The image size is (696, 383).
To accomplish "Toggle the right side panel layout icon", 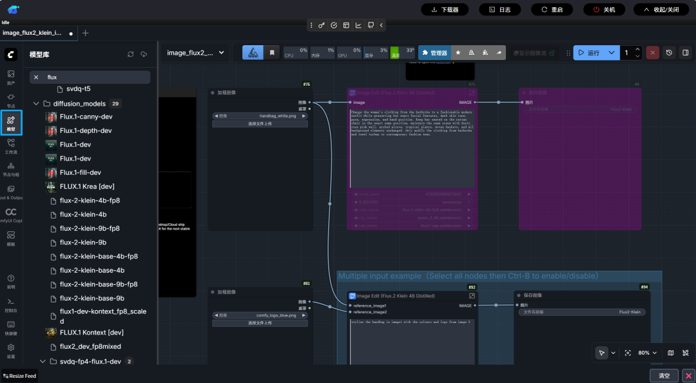I will [686, 53].
